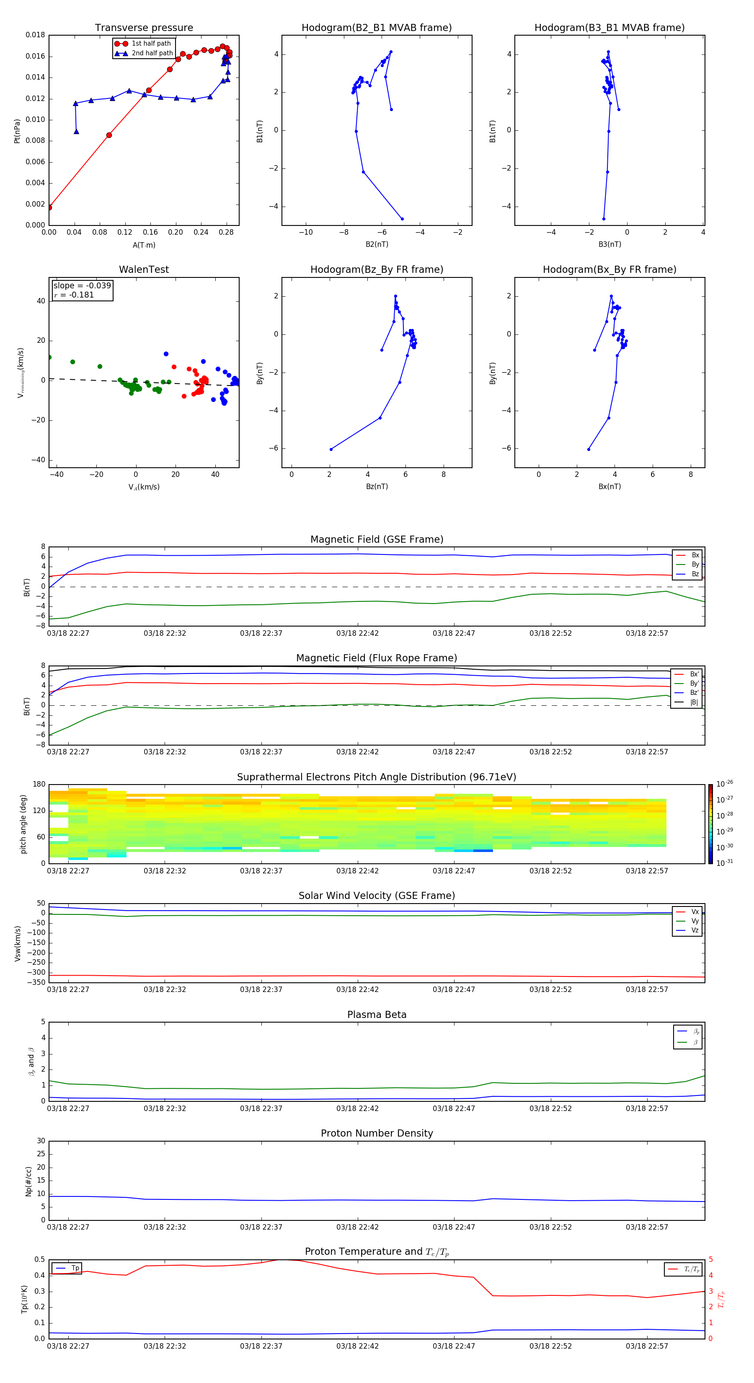
Task: Click the 'r = -0.181' annotation
Action: pyautogui.click(x=74, y=295)
